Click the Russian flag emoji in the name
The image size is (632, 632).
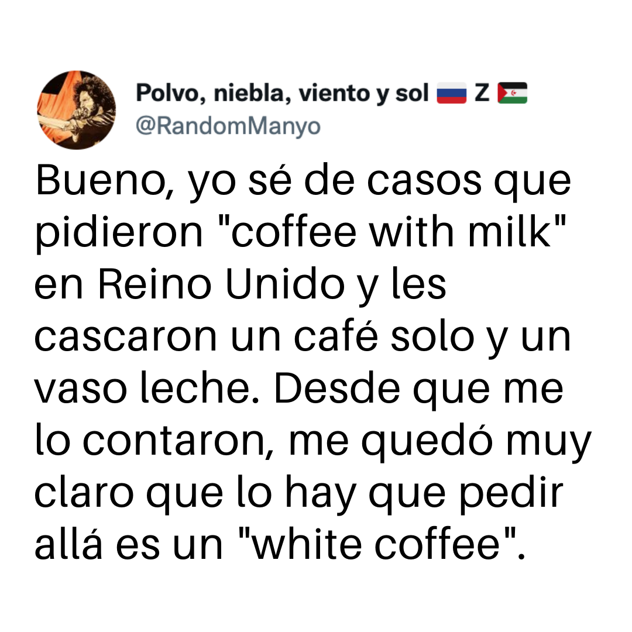point(451,93)
